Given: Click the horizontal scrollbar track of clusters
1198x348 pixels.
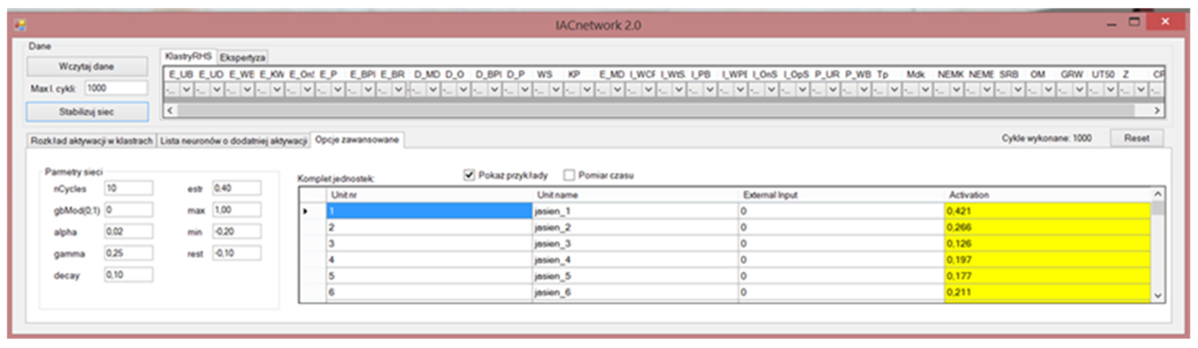Looking at the screenshot, I should 651,110.
